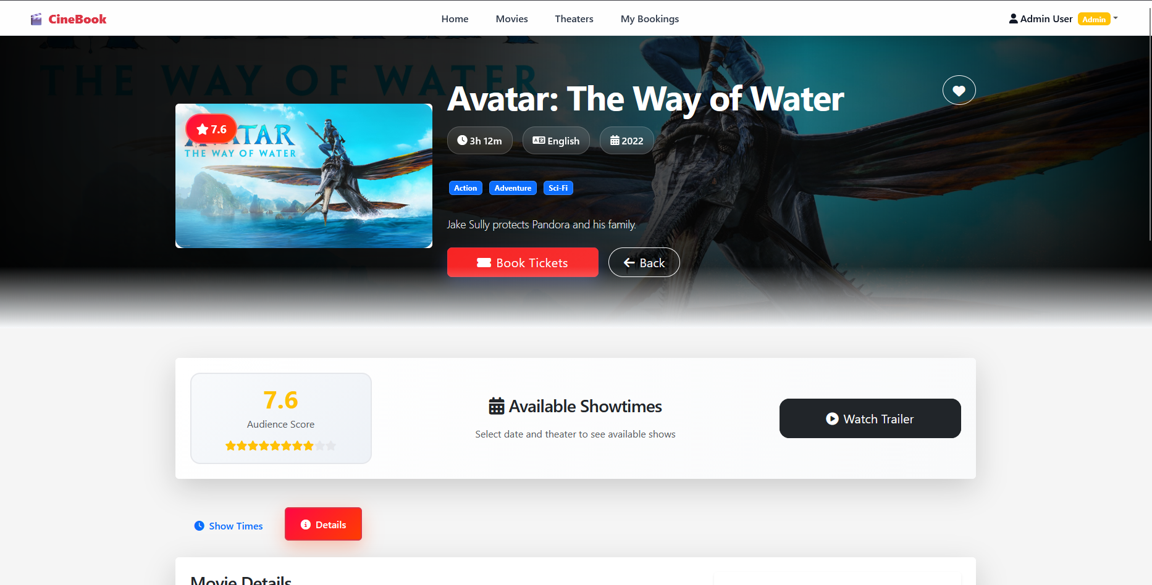Play the Watch Trailer button

point(870,418)
